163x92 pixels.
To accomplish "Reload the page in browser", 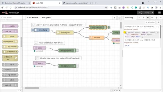I will click(x=10, y=7).
